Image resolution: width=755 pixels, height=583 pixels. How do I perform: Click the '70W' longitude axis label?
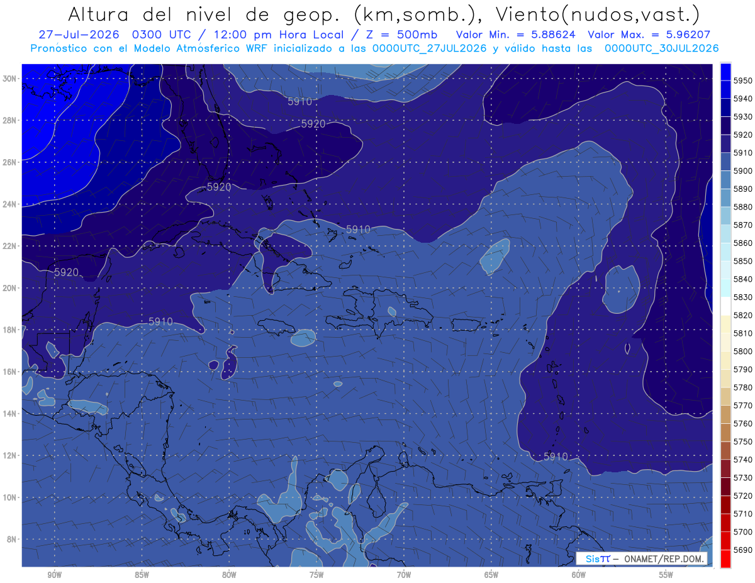[x=404, y=575]
